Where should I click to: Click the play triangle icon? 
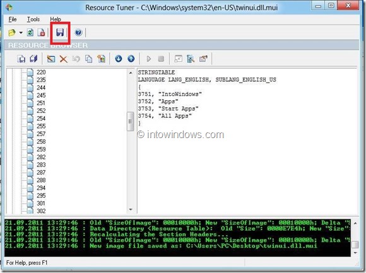pos(149,59)
